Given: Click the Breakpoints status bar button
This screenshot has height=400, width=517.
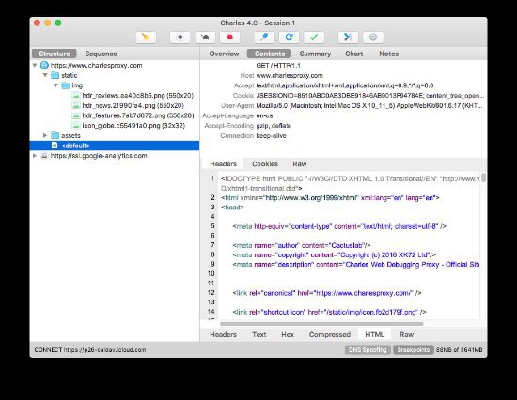Looking at the screenshot, I should point(414,350).
